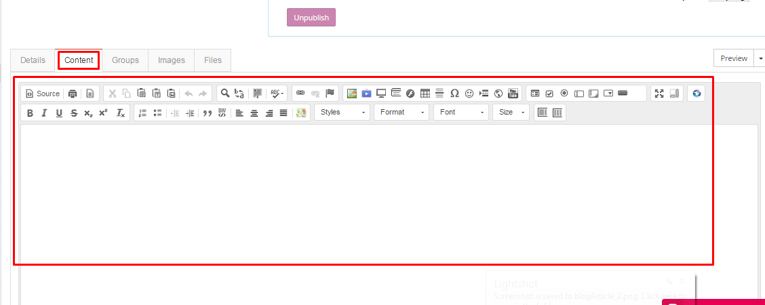Insert a textarea field
This screenshot has width=765, height=305.
coord(593,94)
